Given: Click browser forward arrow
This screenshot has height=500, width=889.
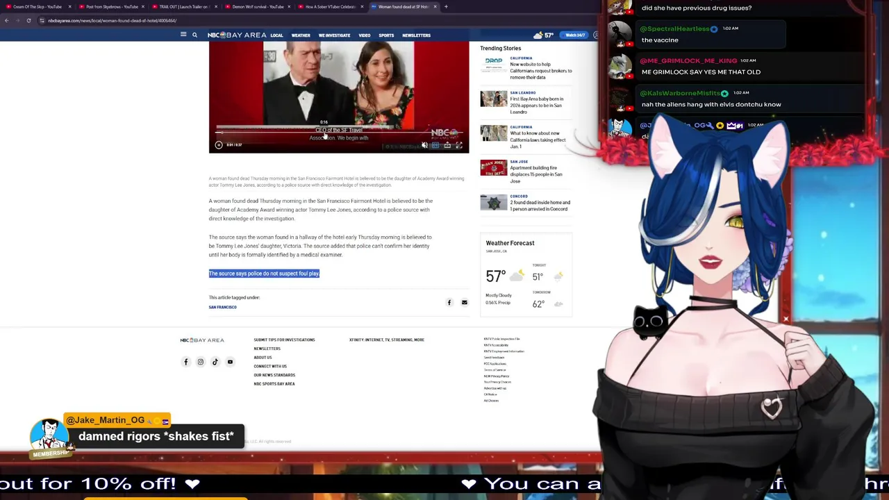Looking at the screenshot, I should [x=17, y=20].
